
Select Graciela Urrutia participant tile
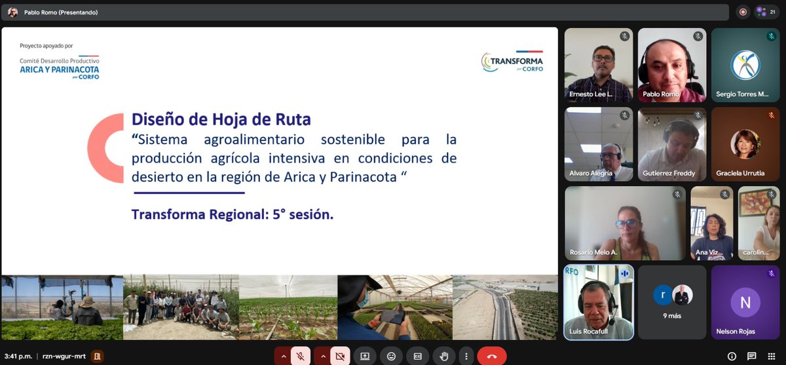point(745,144)
